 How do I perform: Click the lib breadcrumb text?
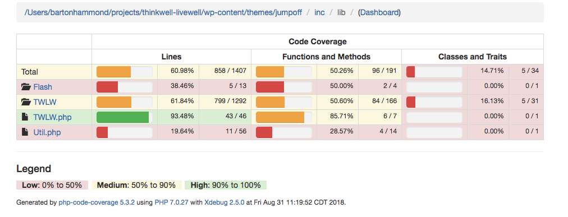(341, 13)
